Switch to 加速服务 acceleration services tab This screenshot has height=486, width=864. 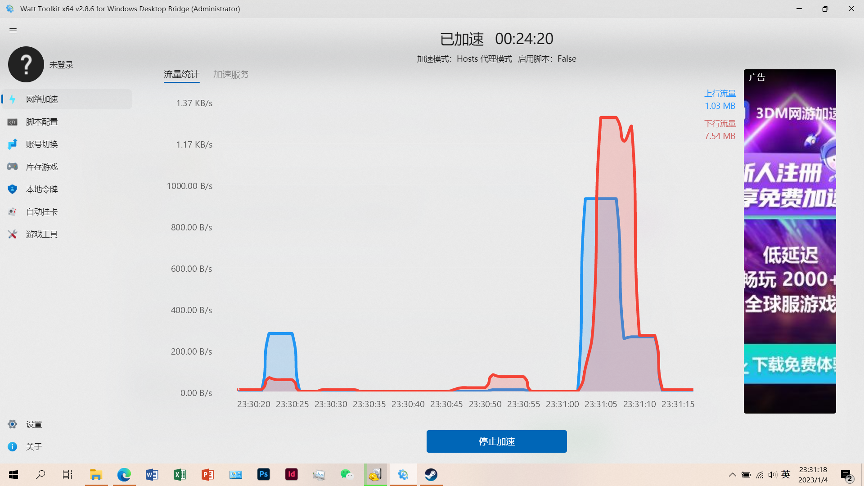231,74
